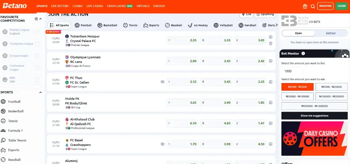
Task: Pick FC Basel home win odds 1.70
Action: click(182, 144)
